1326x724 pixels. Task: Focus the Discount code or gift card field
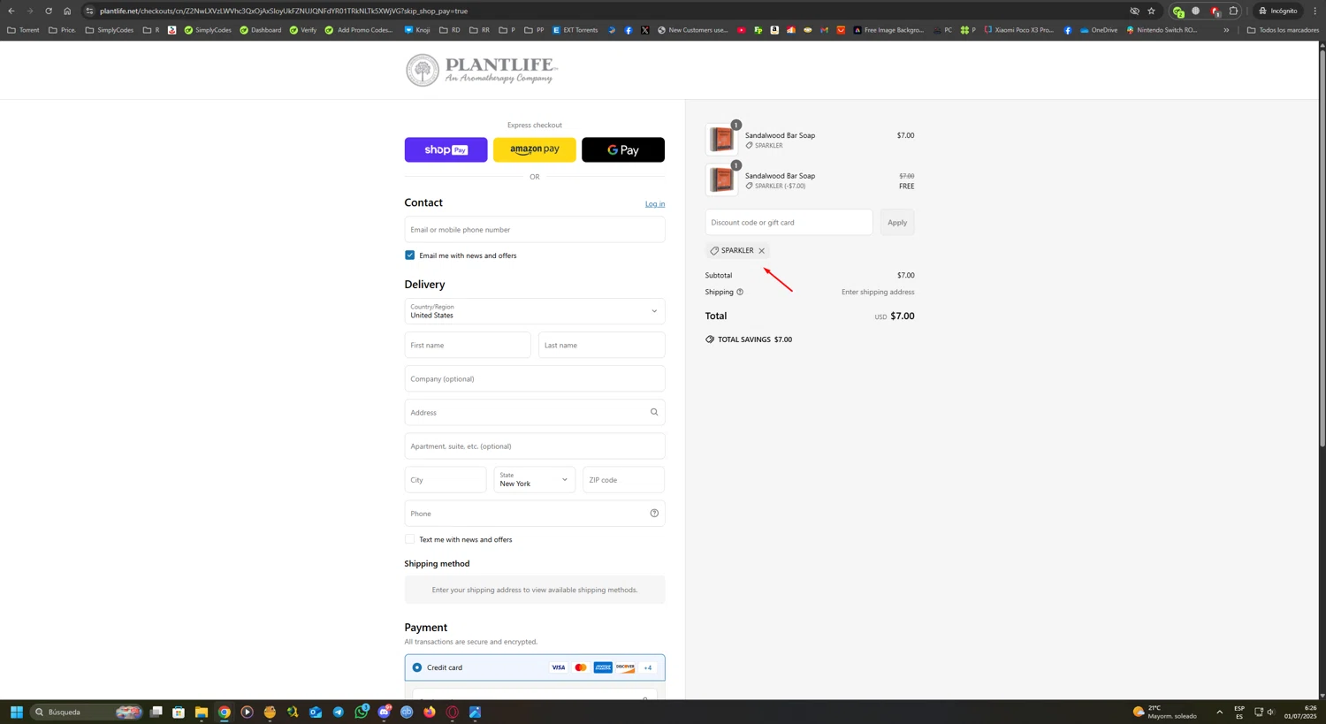tap(789, 223)
